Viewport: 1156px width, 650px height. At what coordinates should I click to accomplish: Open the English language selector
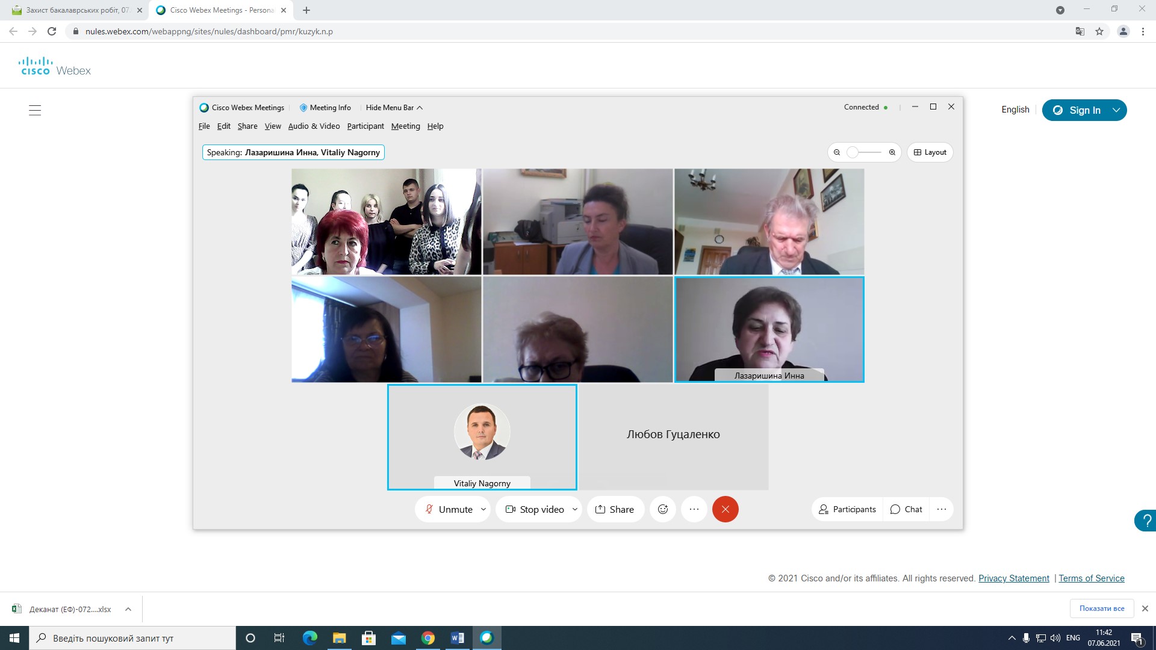(x=1015, y=110)
